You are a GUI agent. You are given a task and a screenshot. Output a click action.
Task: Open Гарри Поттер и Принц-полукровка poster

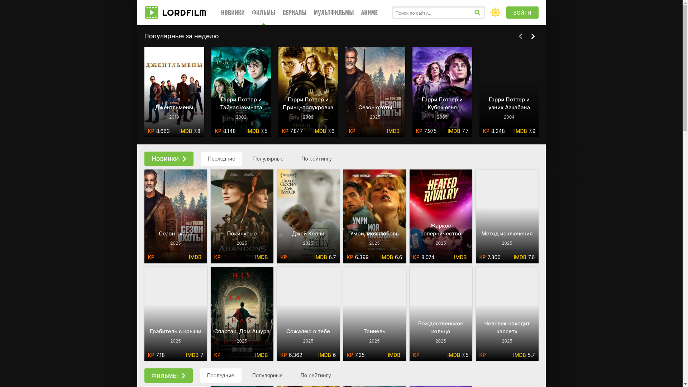308,92
